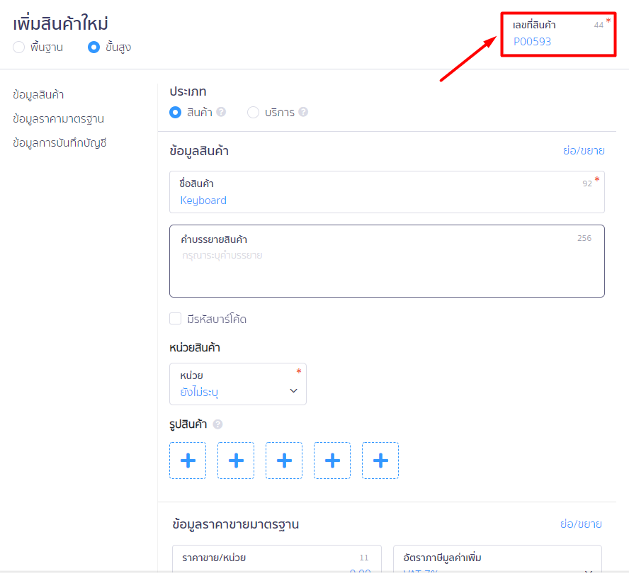Click the คำบรรยายสินค้า description field
629x576 pixels.
click(387, 261)
